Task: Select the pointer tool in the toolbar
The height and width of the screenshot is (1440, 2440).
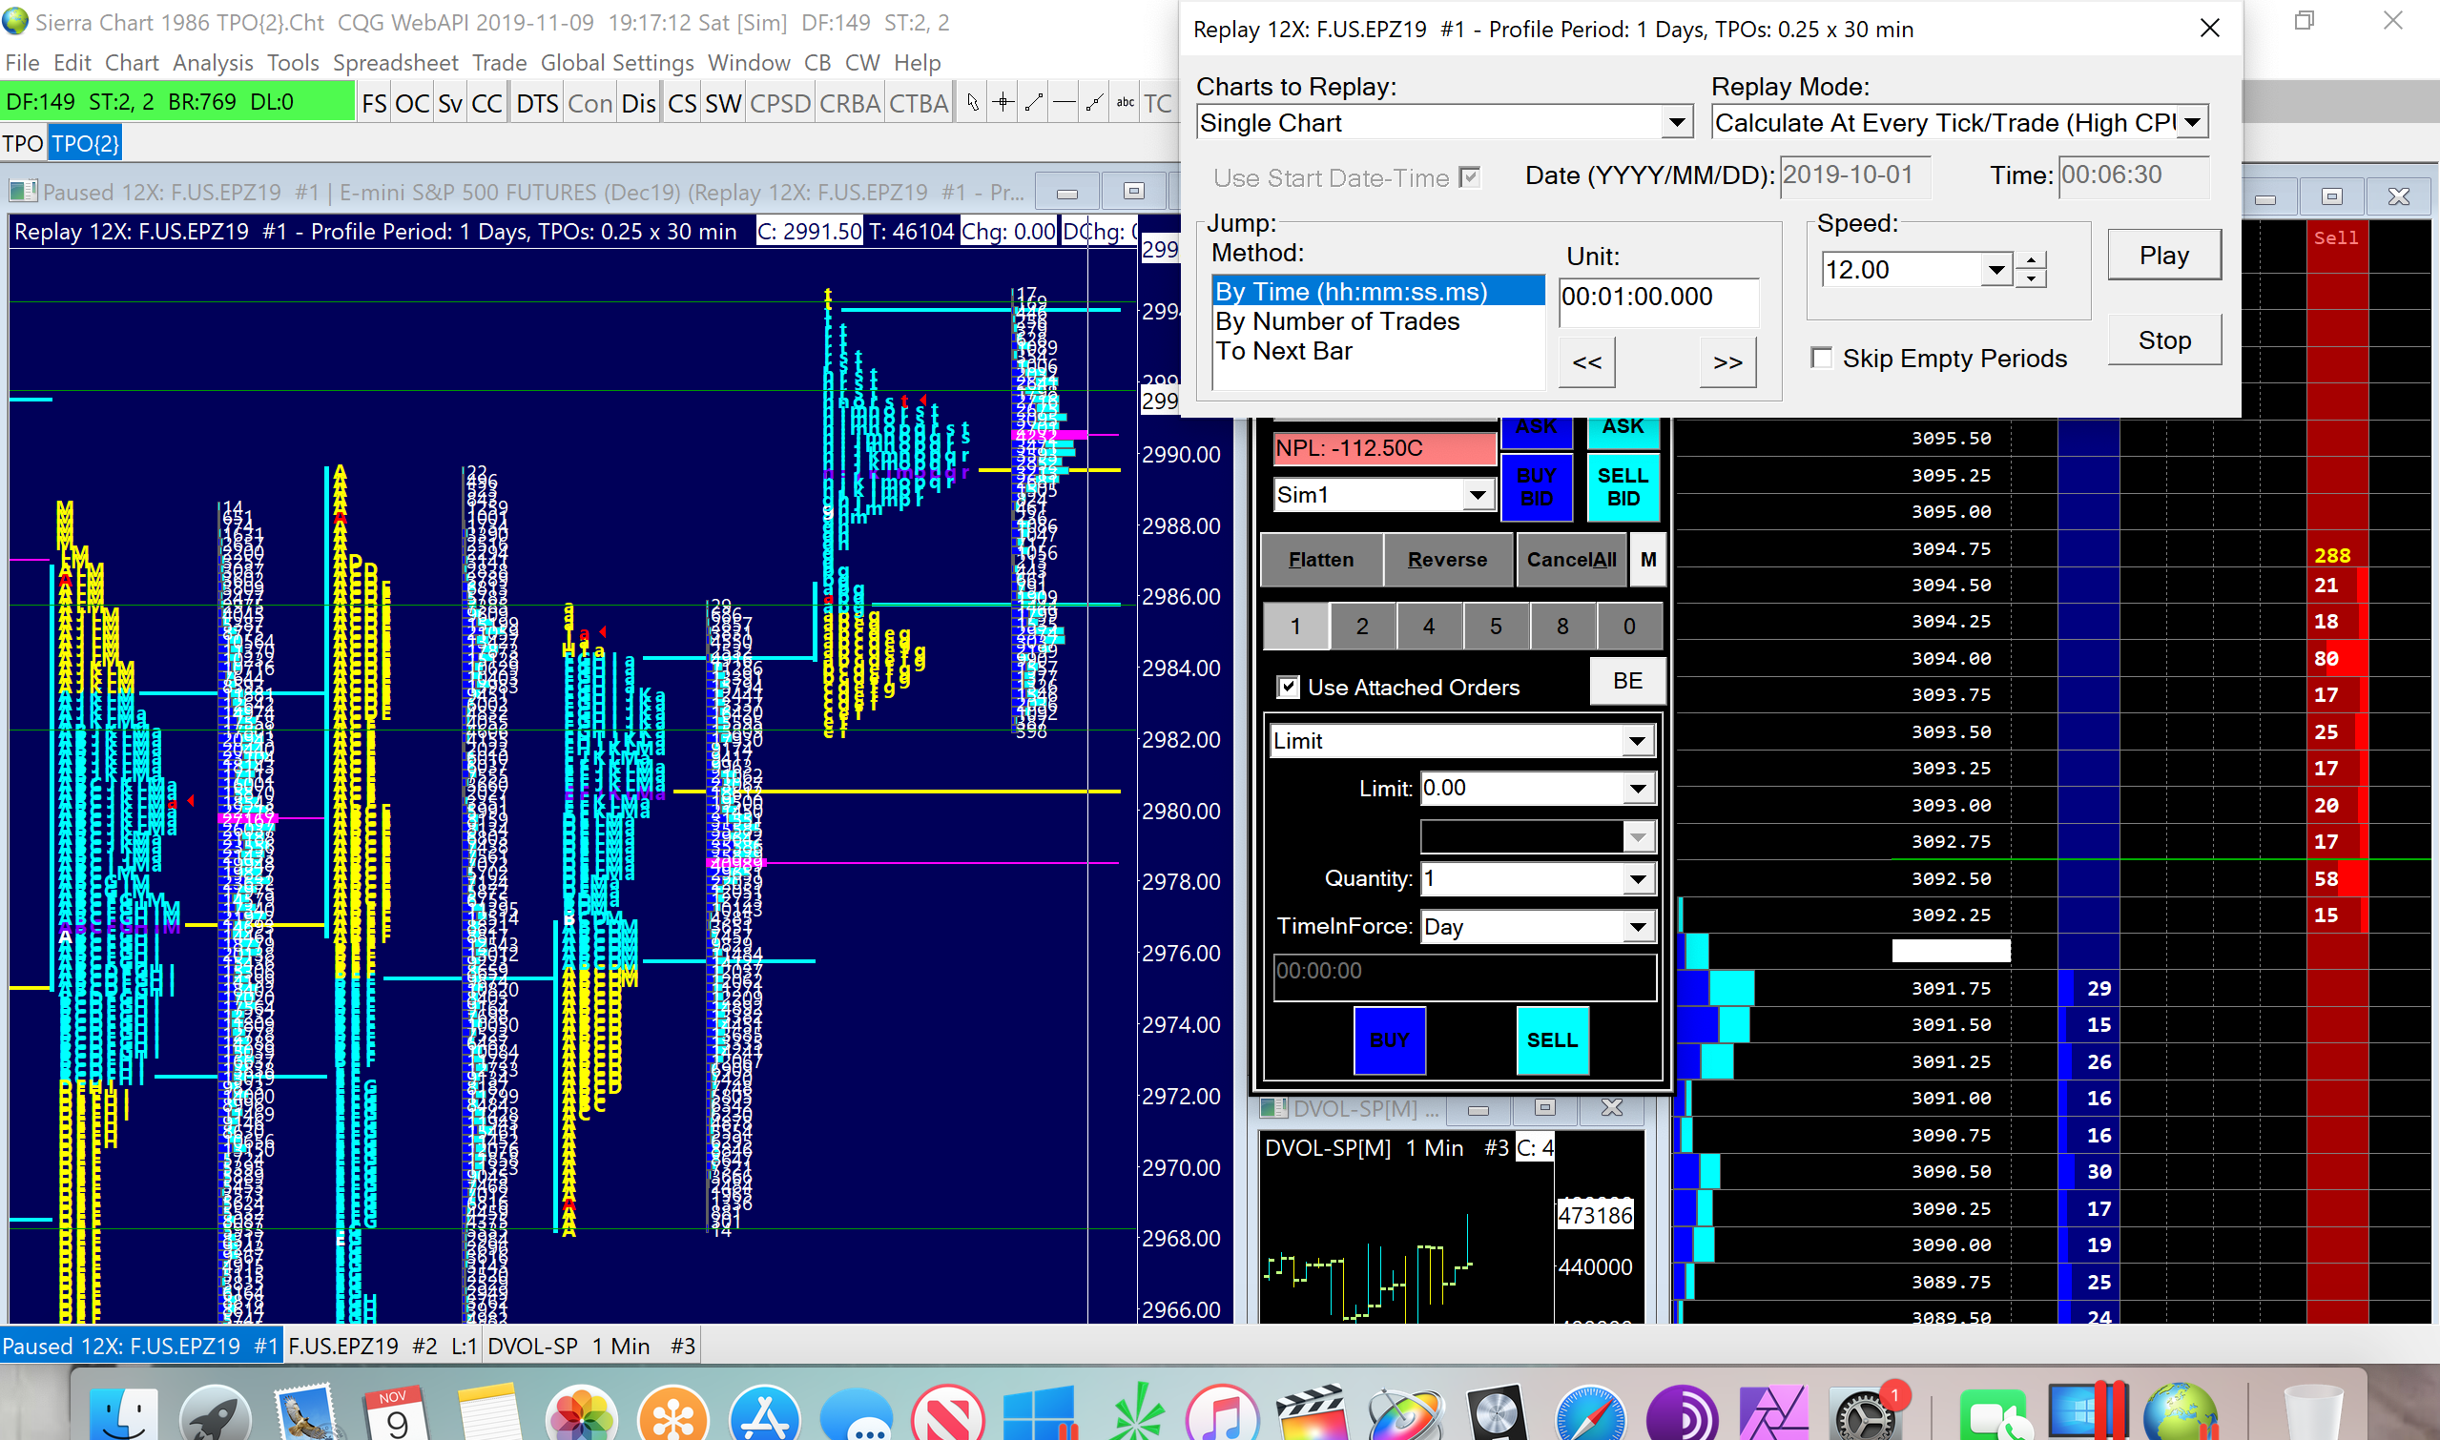Action: (973, 103)
